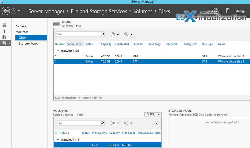250x148 pixels.
Task: Click the Volumes breadcrumb
Action: (143, 11)
